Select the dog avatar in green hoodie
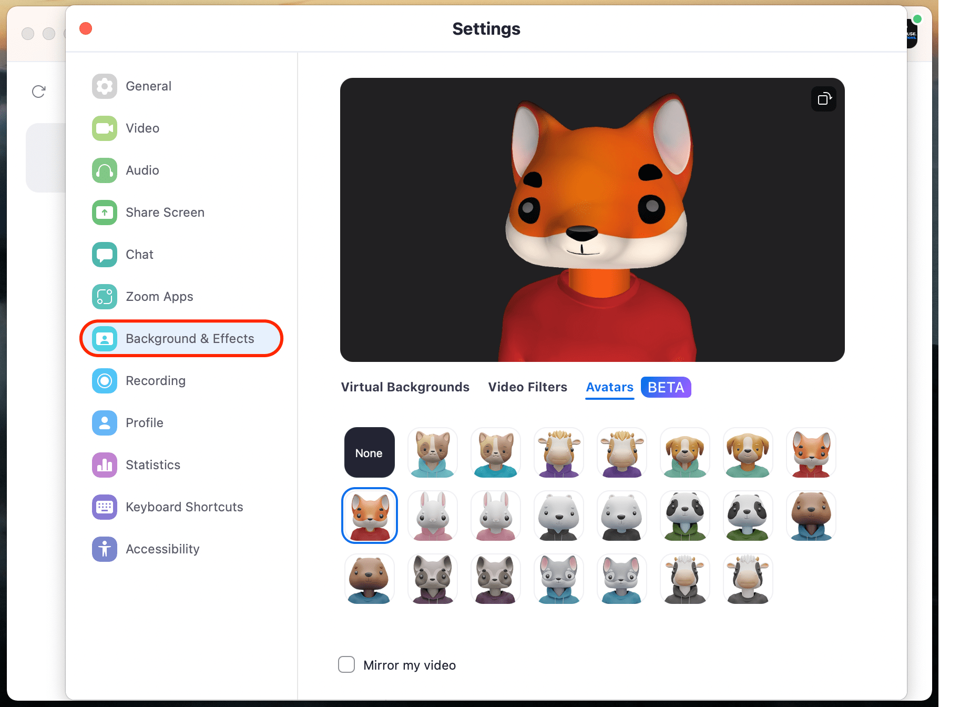Screen dimensions: 960x707 [685, 452]
